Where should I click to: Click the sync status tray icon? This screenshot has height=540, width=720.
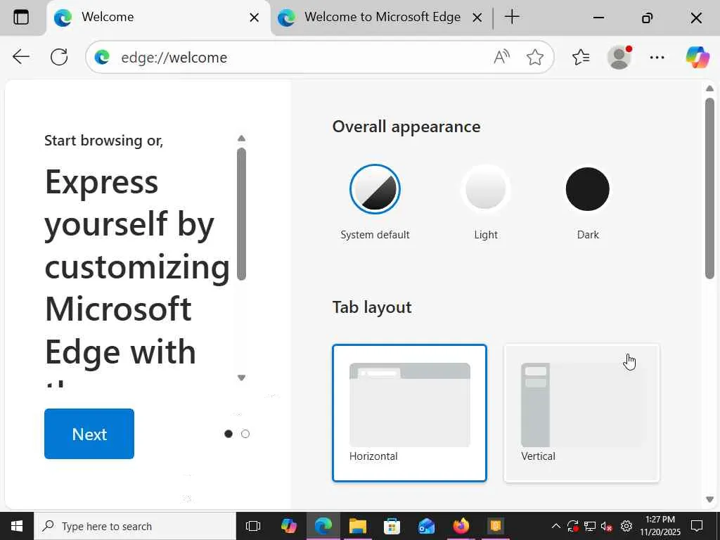point(572,526)
